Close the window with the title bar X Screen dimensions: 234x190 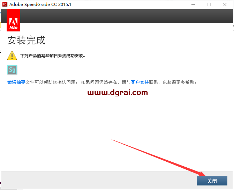(x=225, y=5)
